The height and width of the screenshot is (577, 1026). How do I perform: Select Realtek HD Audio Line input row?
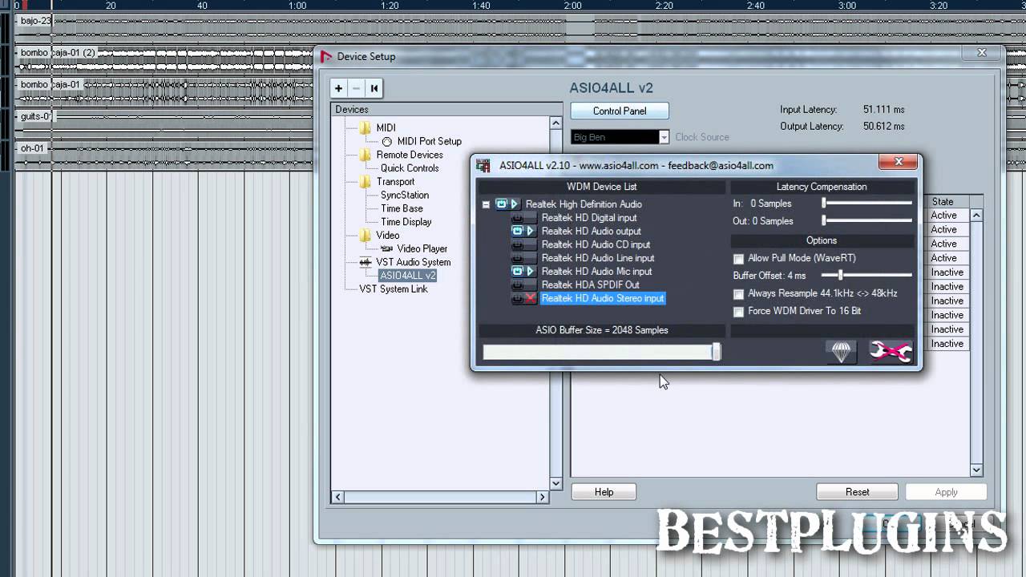point(598,258)
